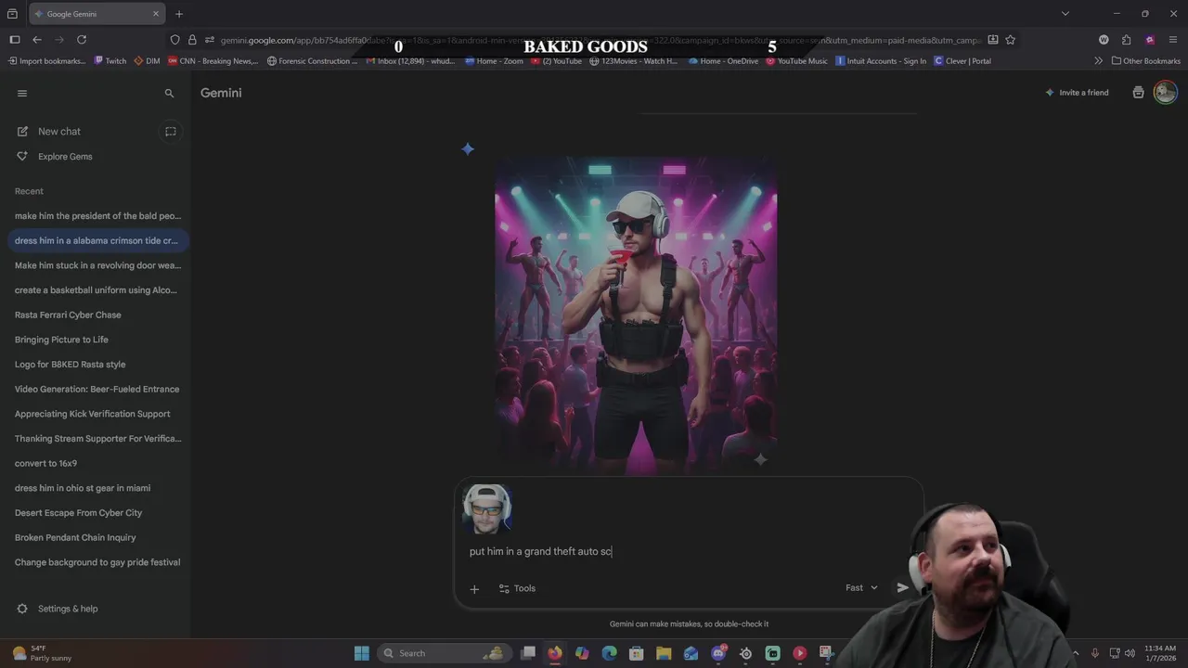Open chat 'create a basketball uniform using Alco...'
This screenshot has height=668, width=1188.
pyautogui.click(x=97, y=289)
